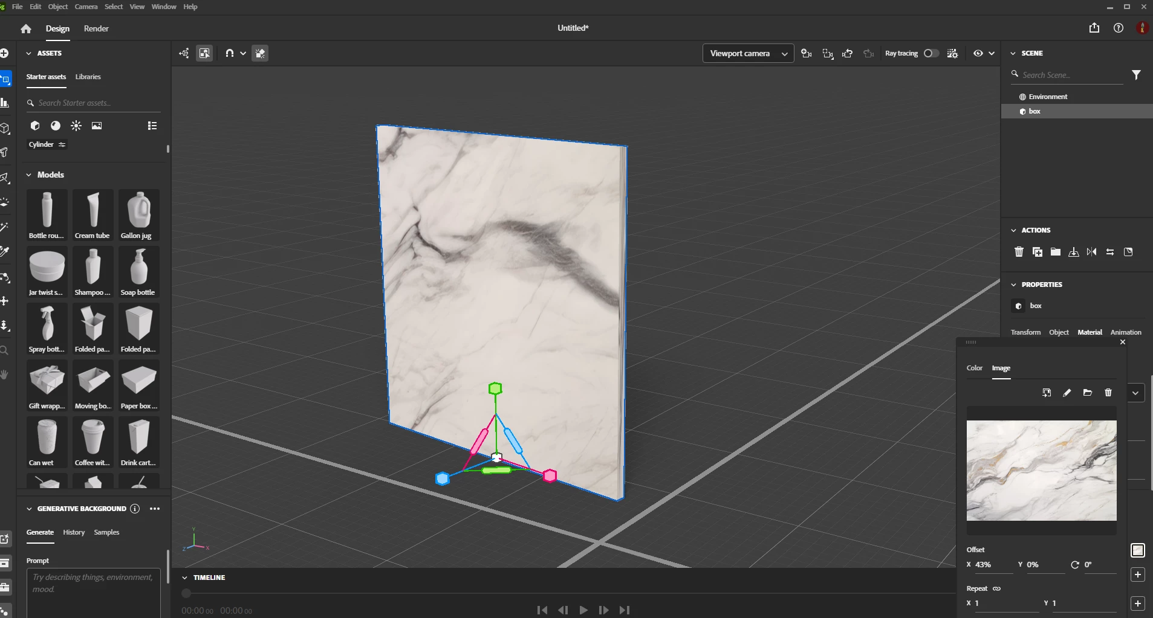Image resolution: width=1153 pixels, height=618 pixels.
Task: Play the timeline animation
Action: (x=583, y=610)
